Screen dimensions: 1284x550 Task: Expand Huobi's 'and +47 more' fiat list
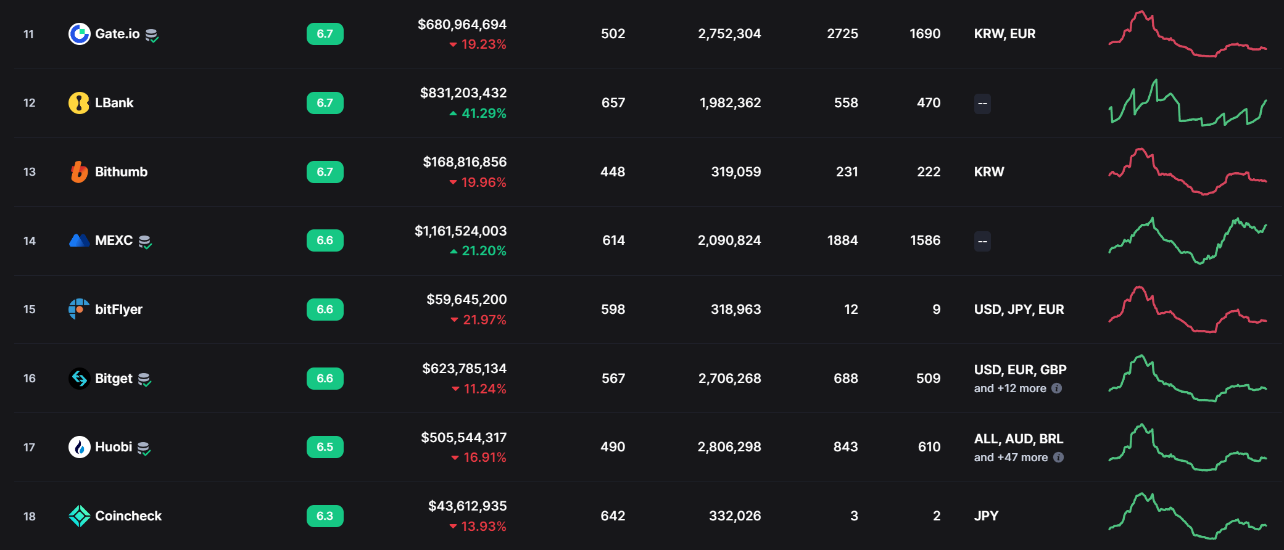coord(1010,458)
